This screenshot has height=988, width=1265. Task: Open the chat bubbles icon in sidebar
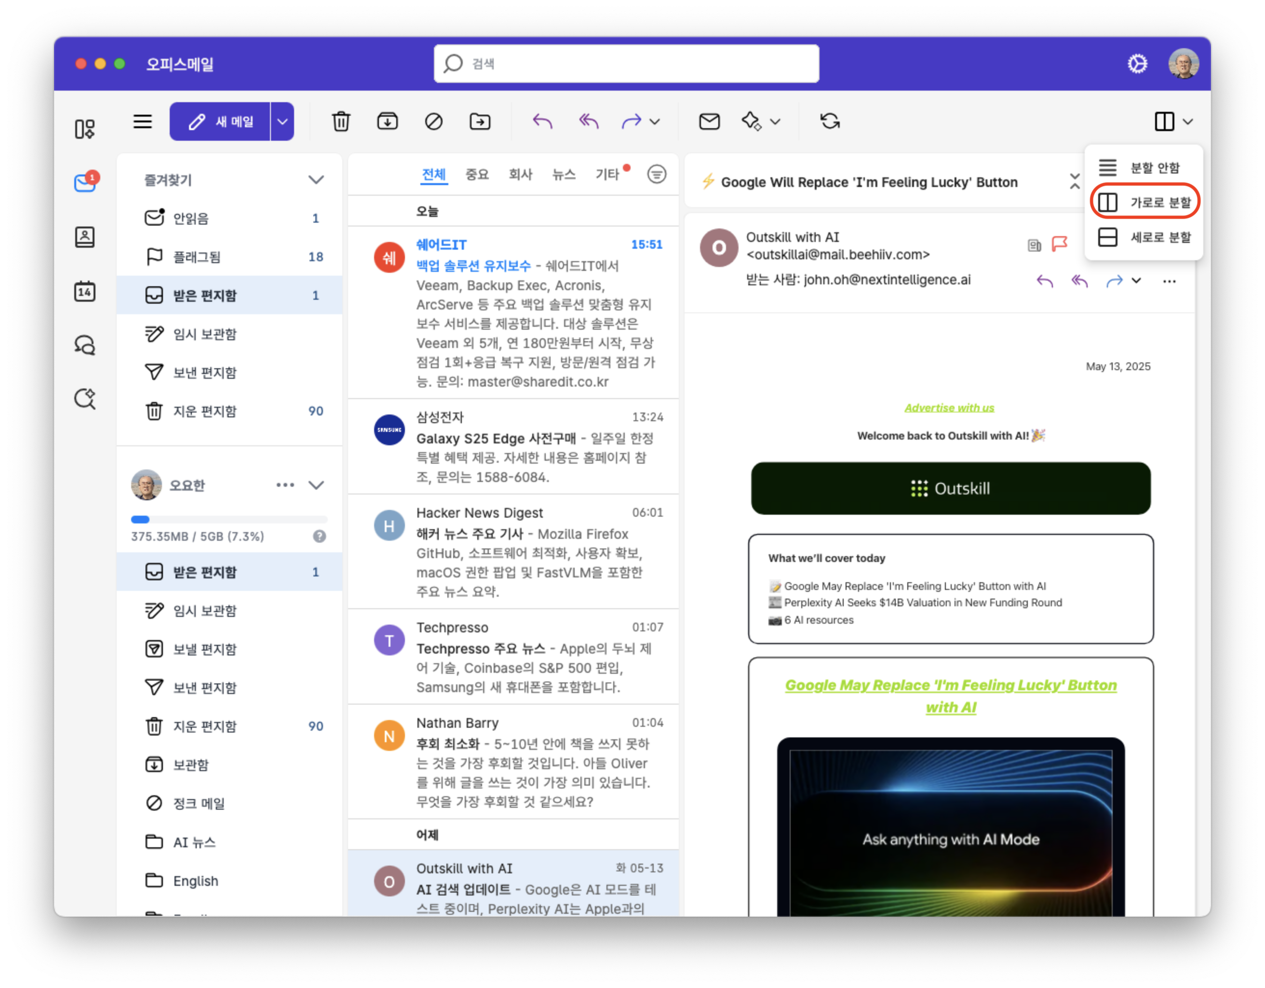point(84,345)
